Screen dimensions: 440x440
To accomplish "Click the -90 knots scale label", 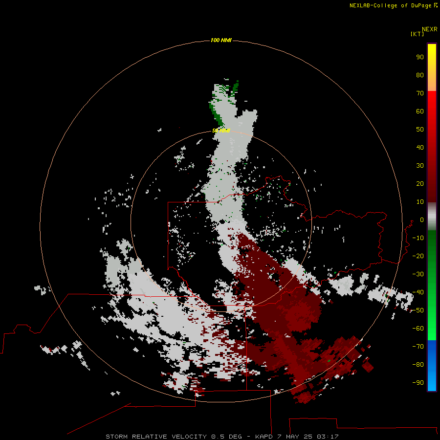I will [418, 383].
